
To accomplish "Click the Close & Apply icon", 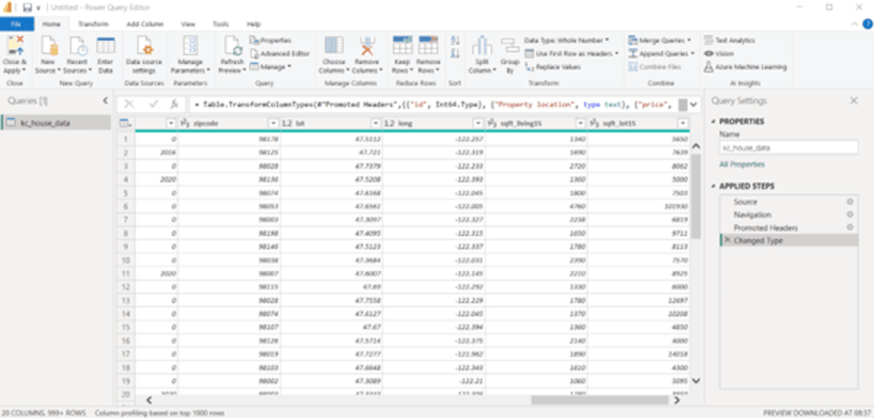I will [15, 47].
